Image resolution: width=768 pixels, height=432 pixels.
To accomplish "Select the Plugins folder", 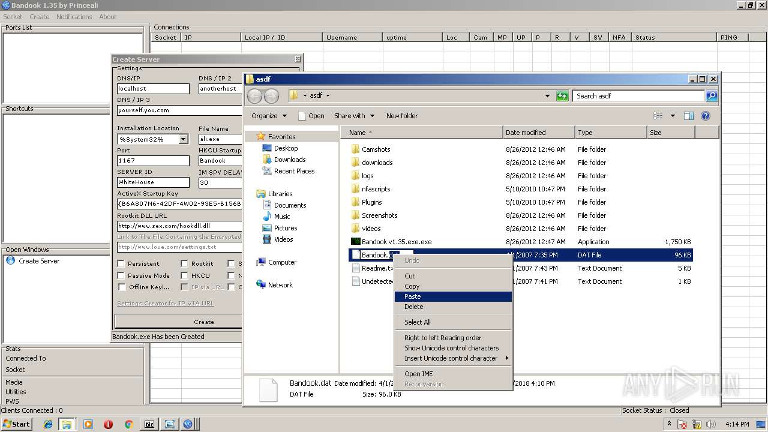I will [x=371, y=202].
